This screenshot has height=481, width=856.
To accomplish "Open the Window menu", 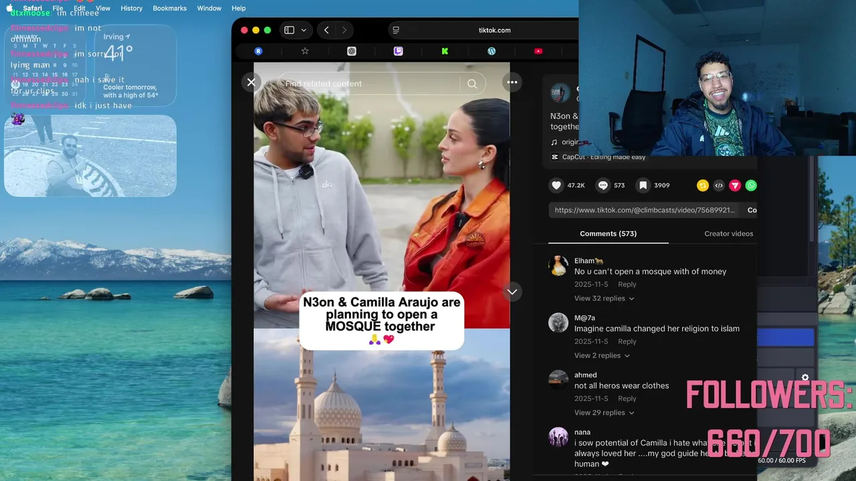I will 209,8.
